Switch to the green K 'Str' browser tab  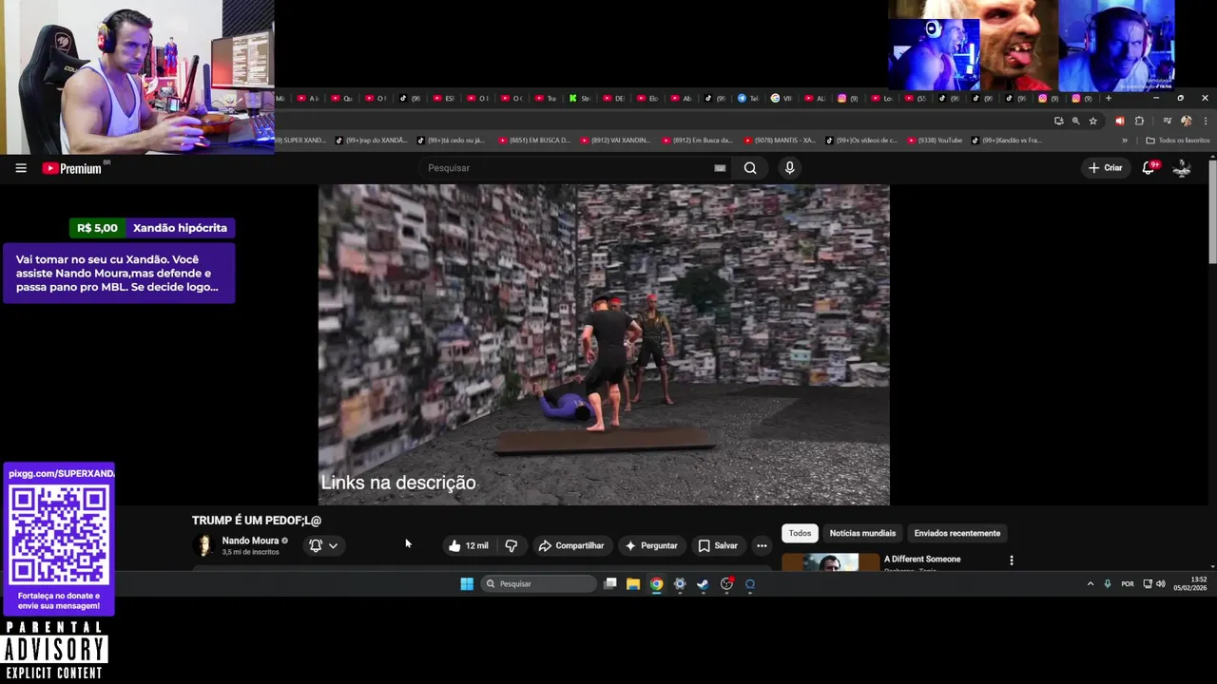(580, 99)
